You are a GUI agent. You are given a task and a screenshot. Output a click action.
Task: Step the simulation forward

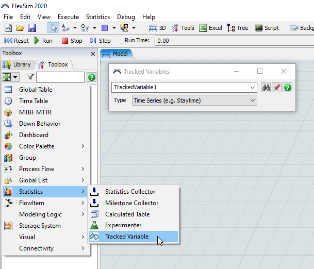101,41
